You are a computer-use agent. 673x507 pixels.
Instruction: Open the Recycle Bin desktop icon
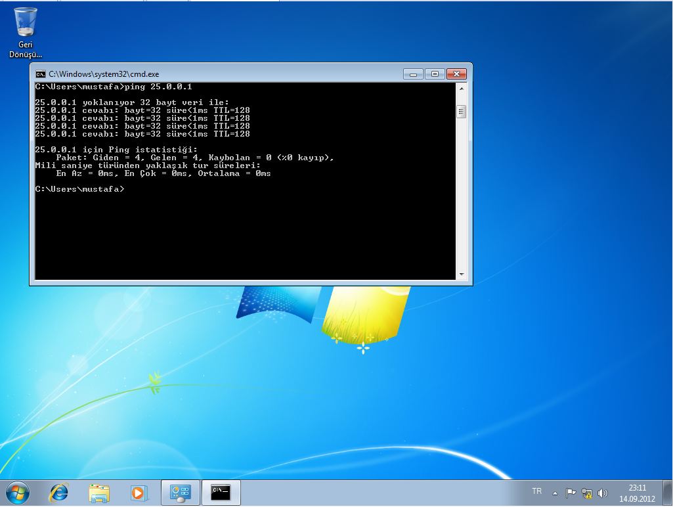tap(26, 33)
